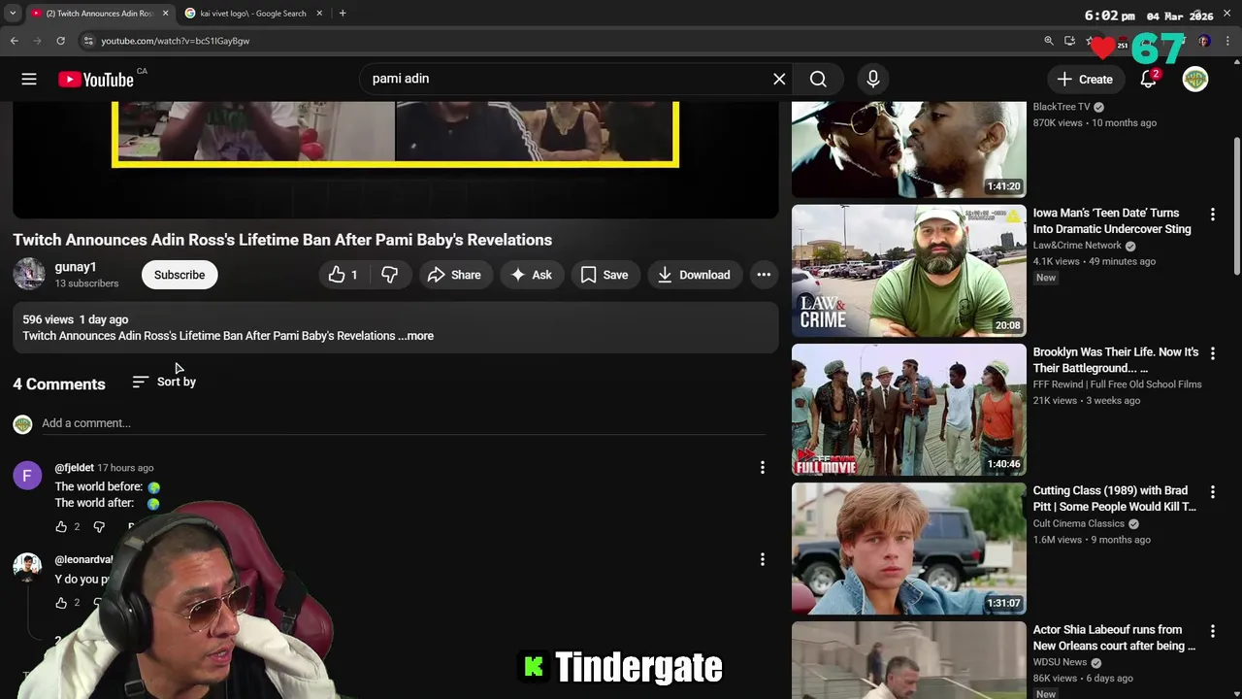Viewport: 1242px width, 699px height.
Task: Dislike the video with thumbs down
Action: pyautogui.click(x=390, y=275)
